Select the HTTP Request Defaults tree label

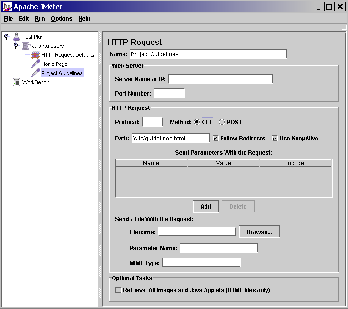pos(68,55)
